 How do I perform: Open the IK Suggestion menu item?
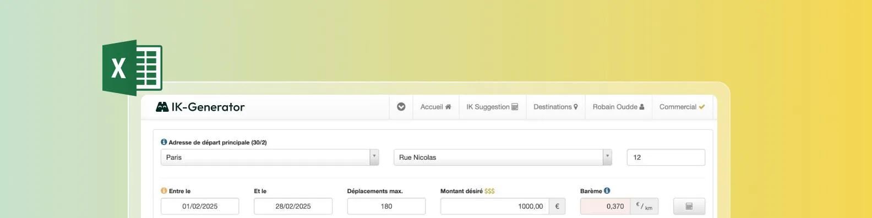tap(492, 107)
